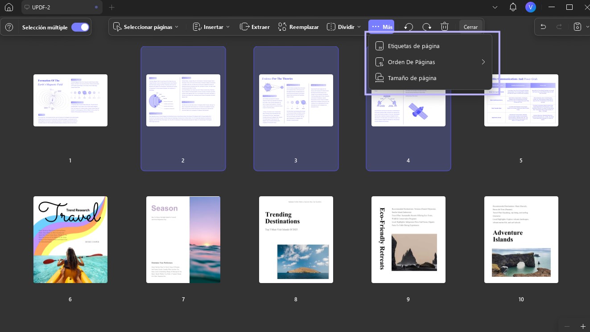Click the Extraer button
This screenshot has width=590, height=332.
click(x=255, y=27)
